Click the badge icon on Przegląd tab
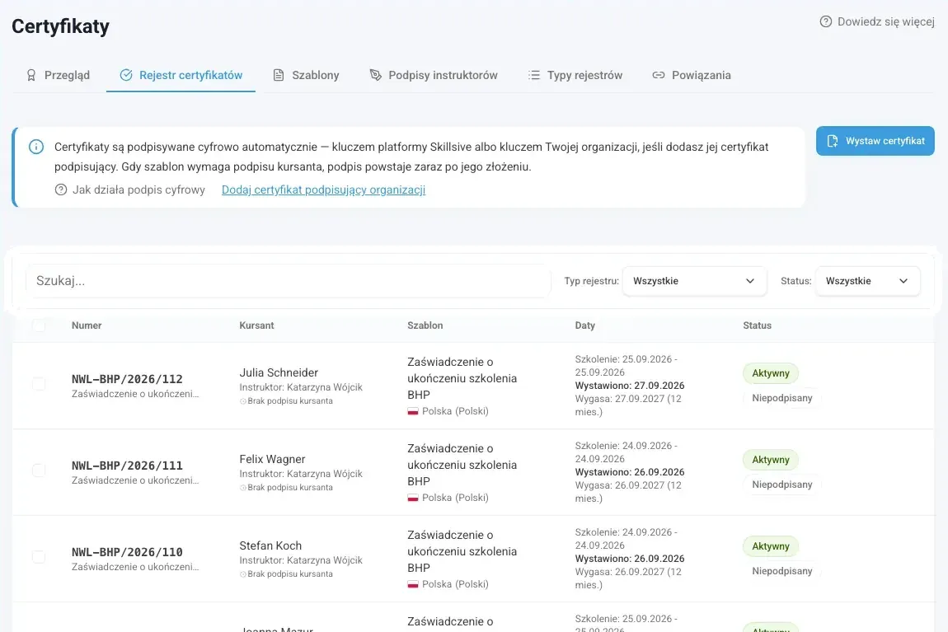 (x=31, y=75)
